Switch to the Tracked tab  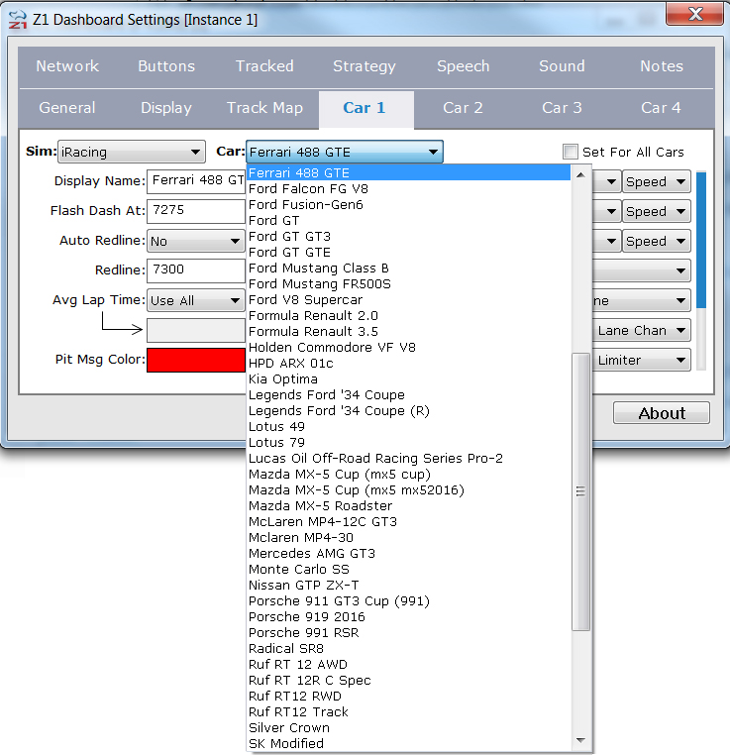click(264, 66)
